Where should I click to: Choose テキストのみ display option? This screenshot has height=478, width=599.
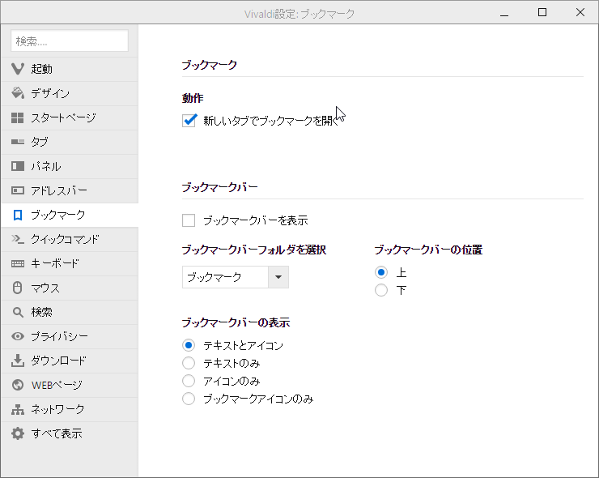(189, 363)
